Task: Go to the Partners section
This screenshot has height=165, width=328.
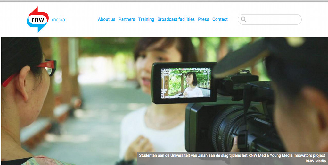Action: (127, 19)
